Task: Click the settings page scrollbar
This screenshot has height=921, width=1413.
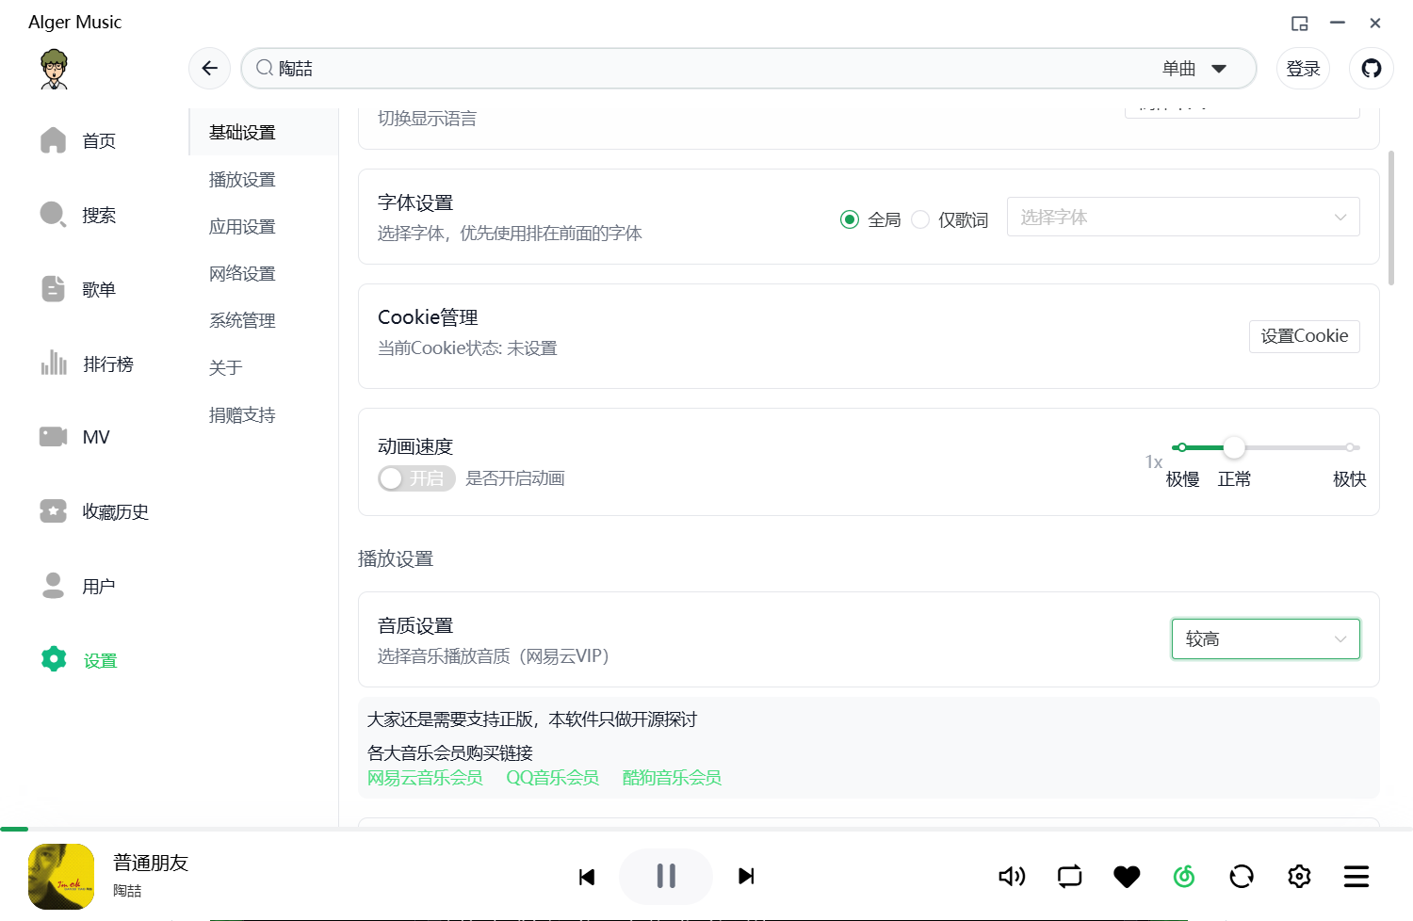Action: coord(1391,218)
